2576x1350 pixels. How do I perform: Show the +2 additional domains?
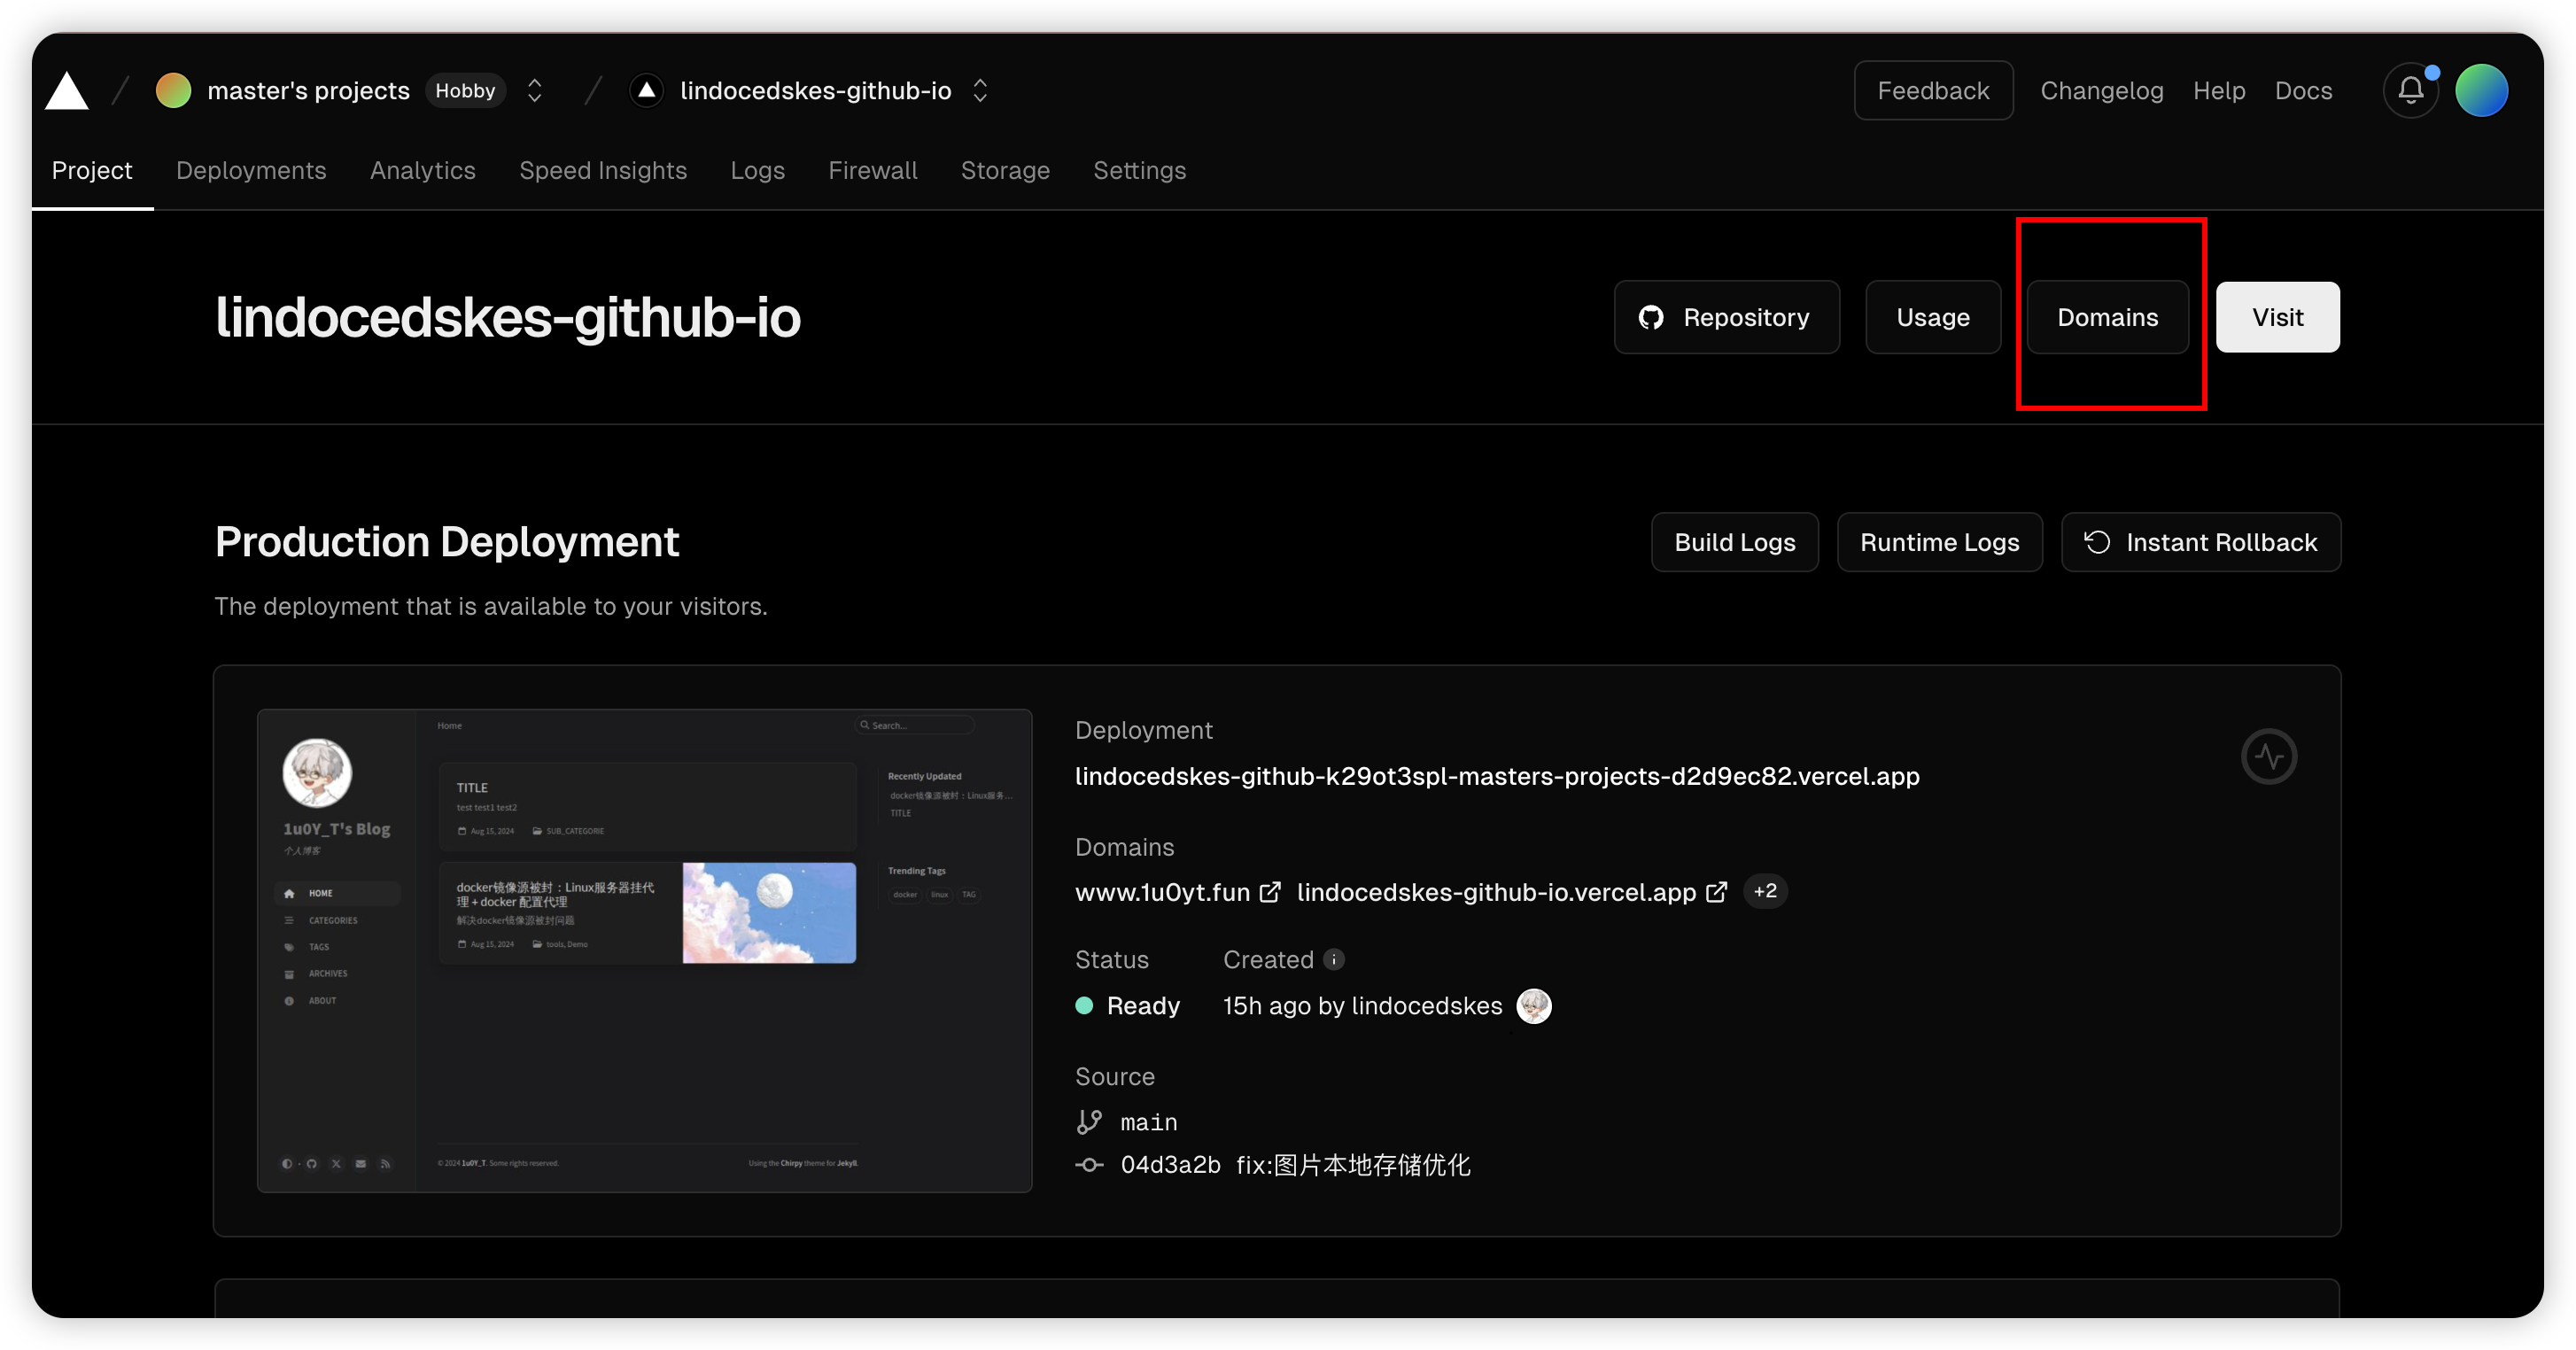[x=1765, y=891]
